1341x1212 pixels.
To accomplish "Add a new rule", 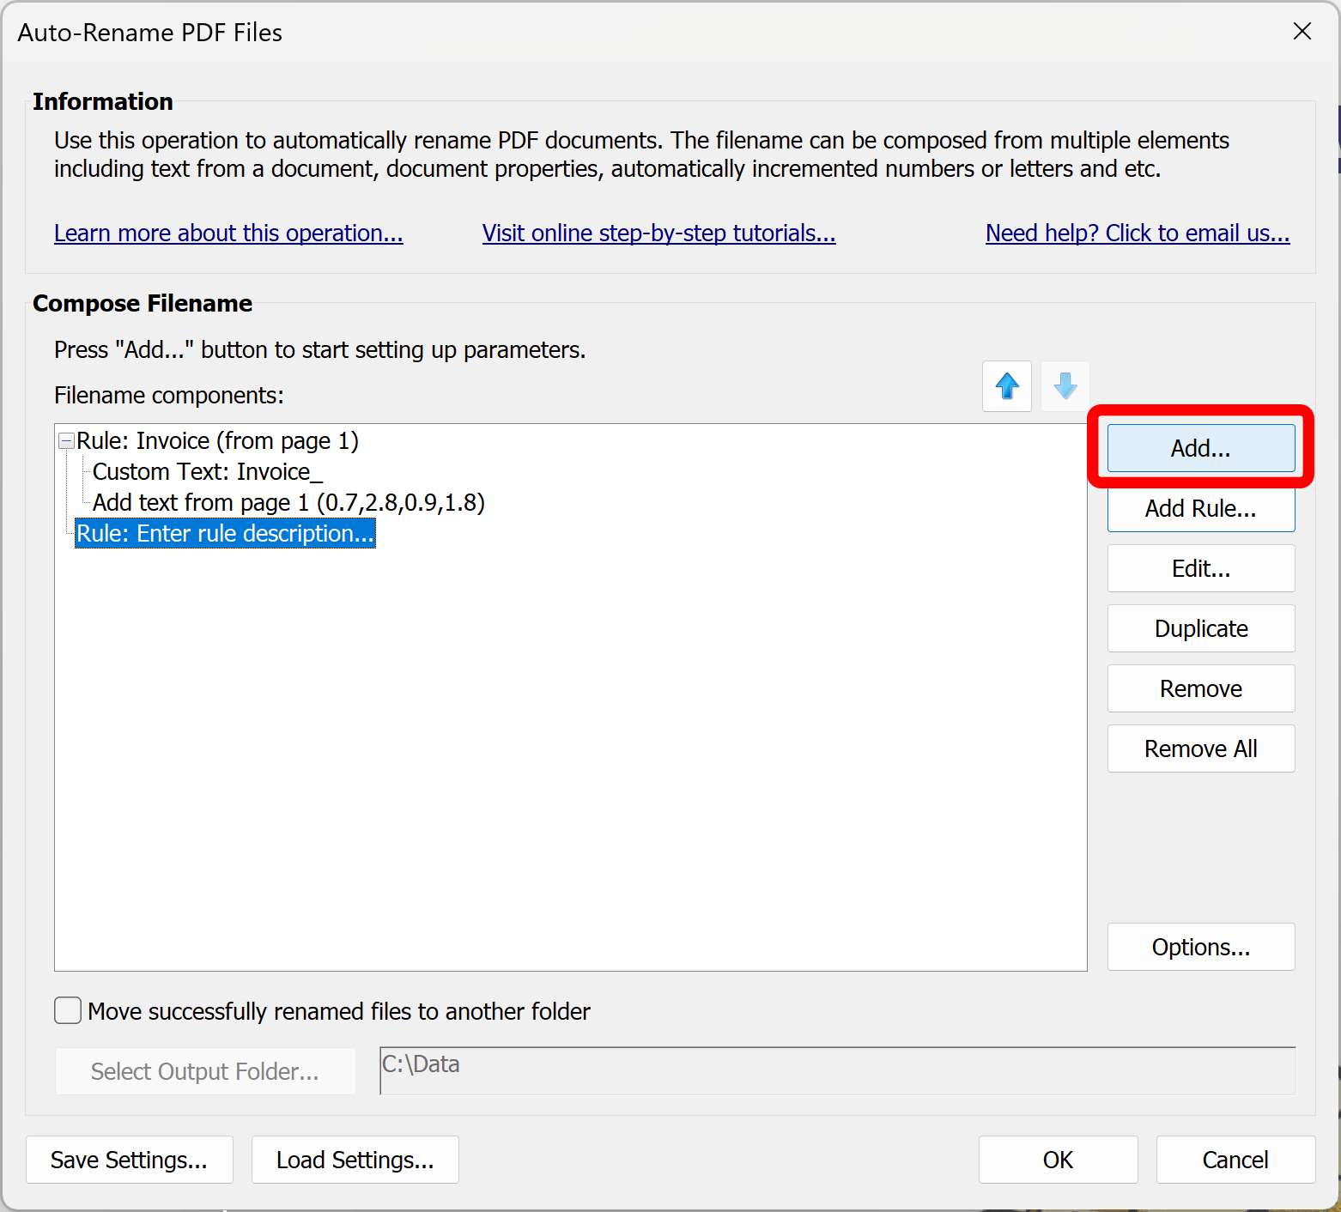I will [x=1200, y=508].
